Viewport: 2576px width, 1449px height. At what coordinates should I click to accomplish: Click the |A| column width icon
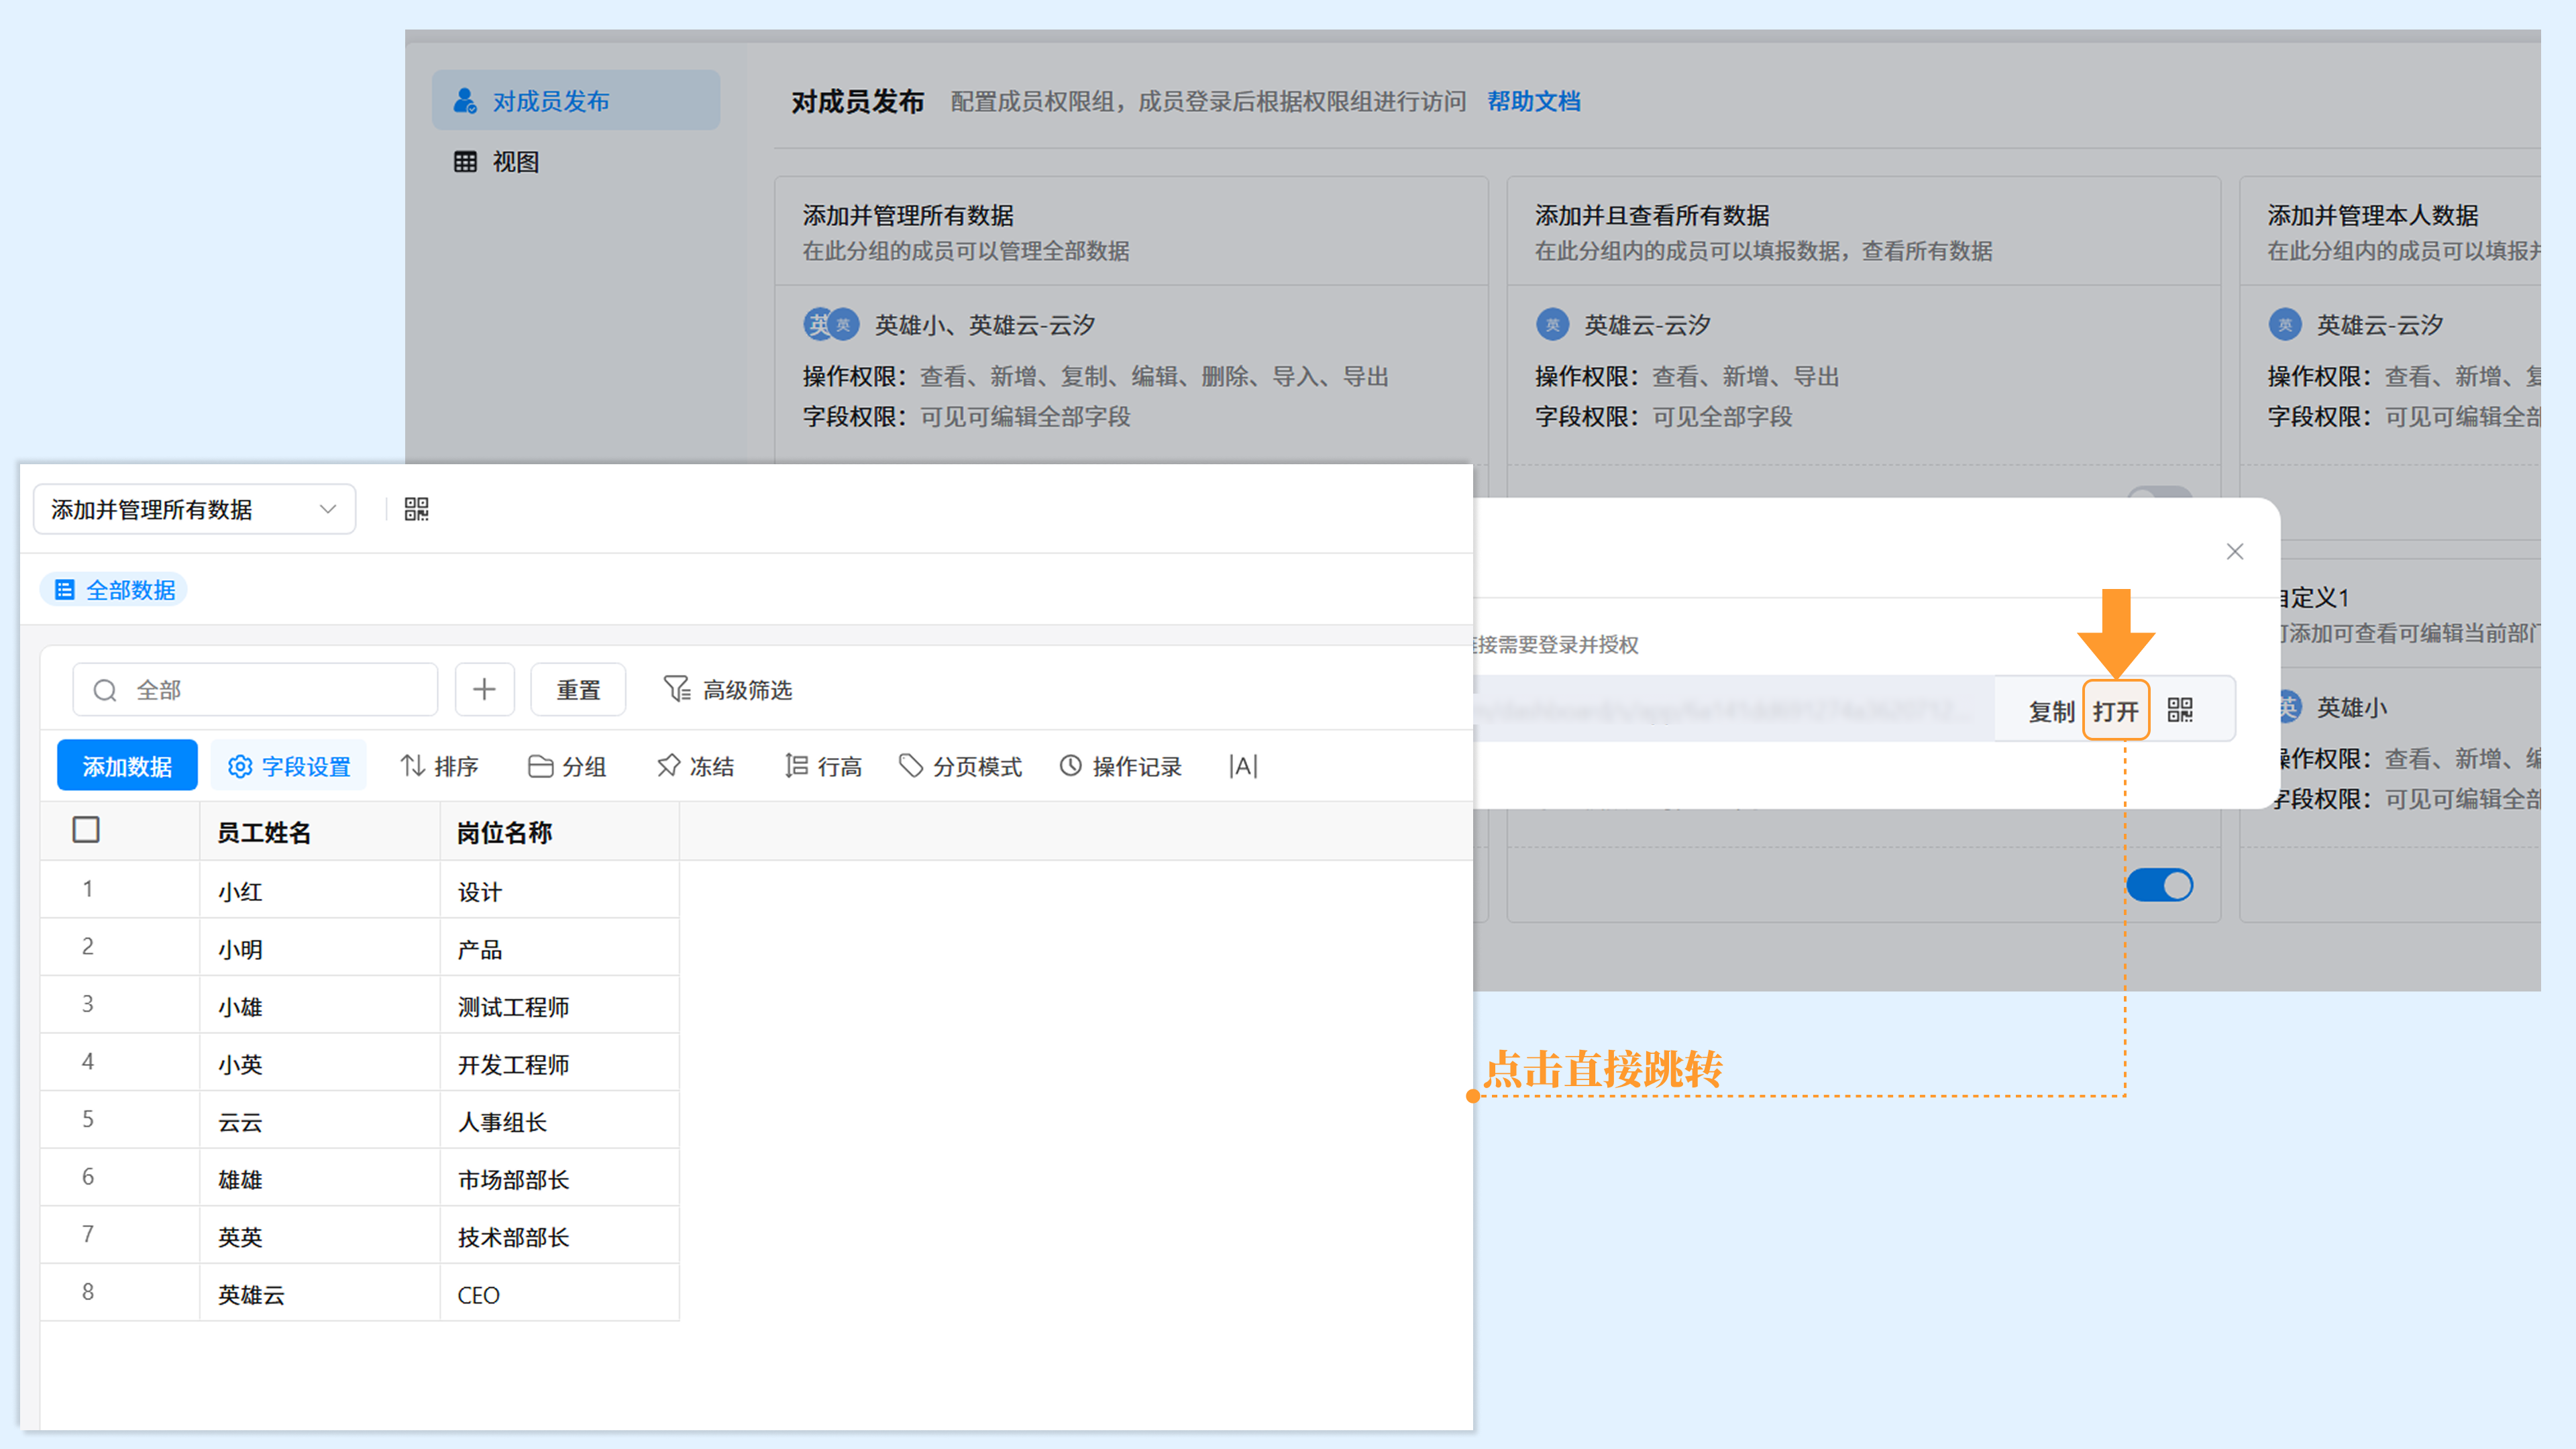1243,766
